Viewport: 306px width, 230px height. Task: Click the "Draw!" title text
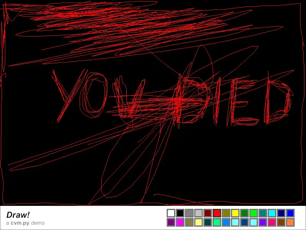click(x=18, y=215)
